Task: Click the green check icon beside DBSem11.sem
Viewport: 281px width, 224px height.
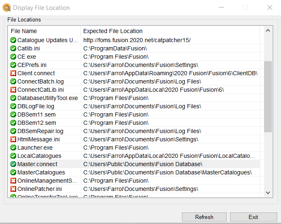Action: click(x=13, y=114)
